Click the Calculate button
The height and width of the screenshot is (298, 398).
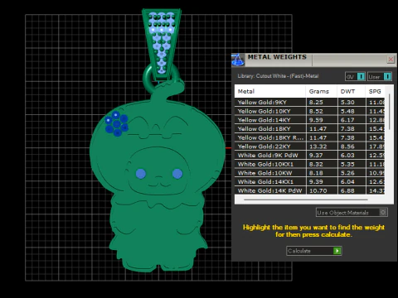point(314,251)
